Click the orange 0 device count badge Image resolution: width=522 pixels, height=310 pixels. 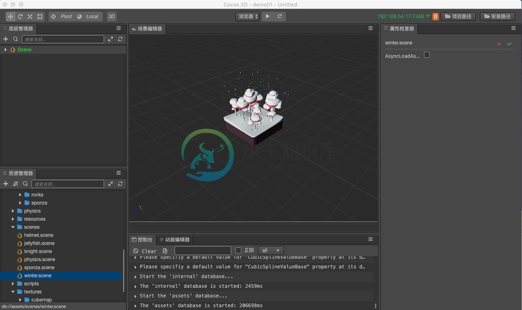[x=435, y=17]
